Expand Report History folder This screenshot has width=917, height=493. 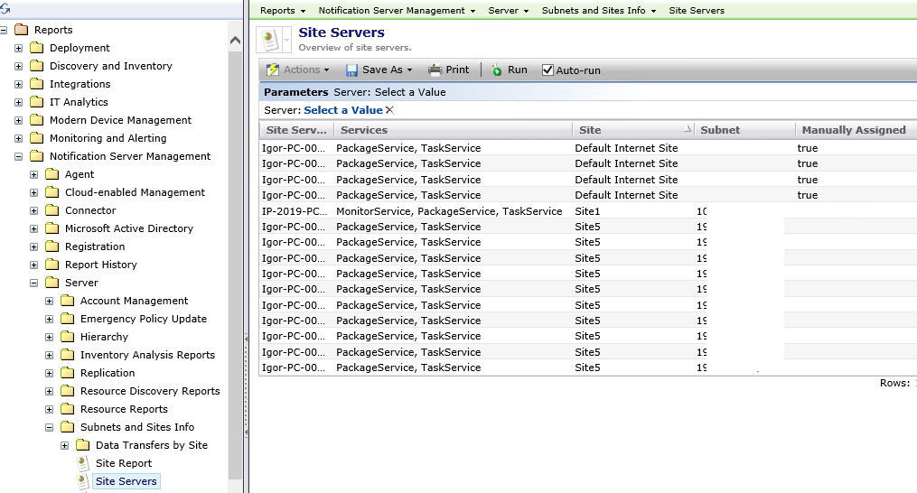tap(33, 265)
